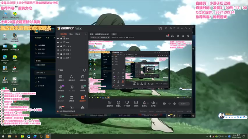This screenshot has width=248, height=139.
Task: Switch to the second scene tab
Action: click(x=71, y=34)
